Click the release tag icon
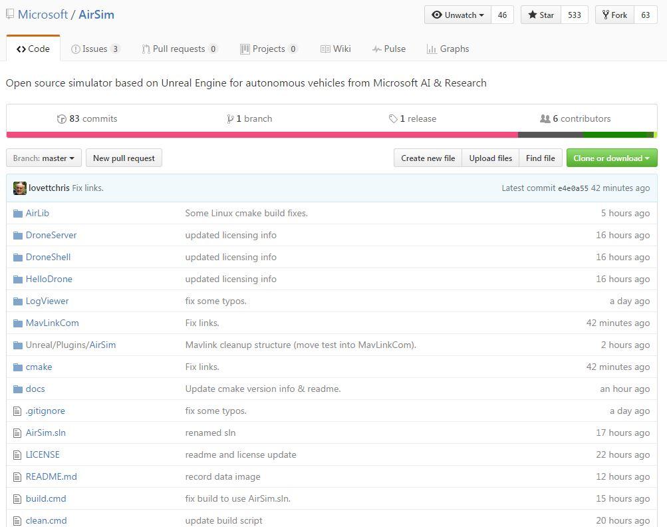This screenshot has height=527, width=667. point(393,119)
